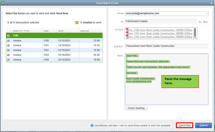The image size is (215, 132).
Task: Click the QuickBooks logo icon in title bar
Action: [x=3, y=3]
